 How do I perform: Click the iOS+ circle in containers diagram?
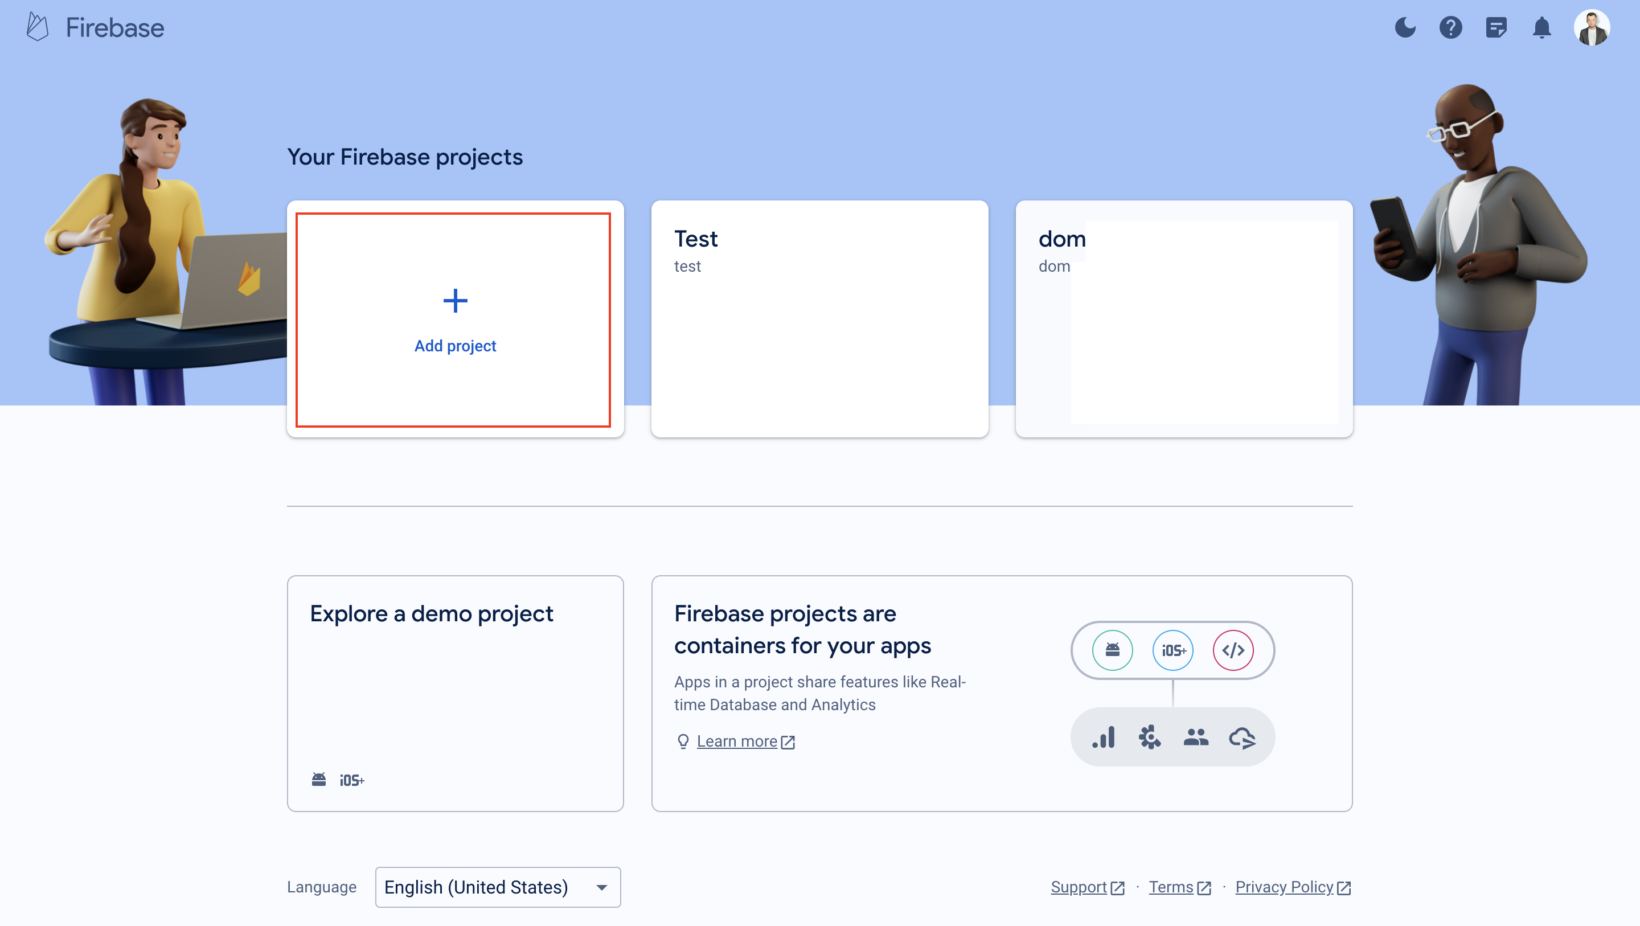pyautogui.click(x=1172, y=650)
